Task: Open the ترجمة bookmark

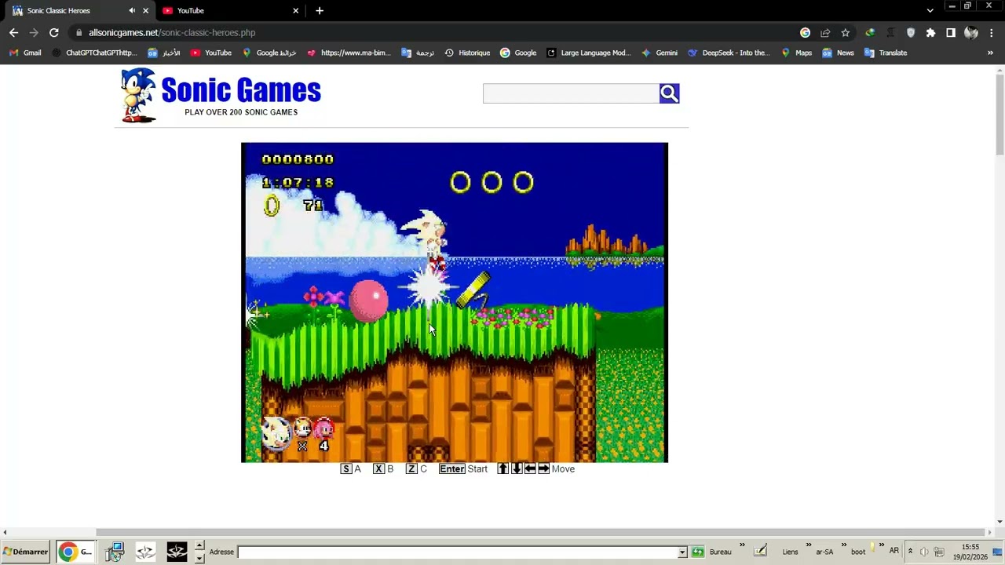Action: (x=418, y=53)
